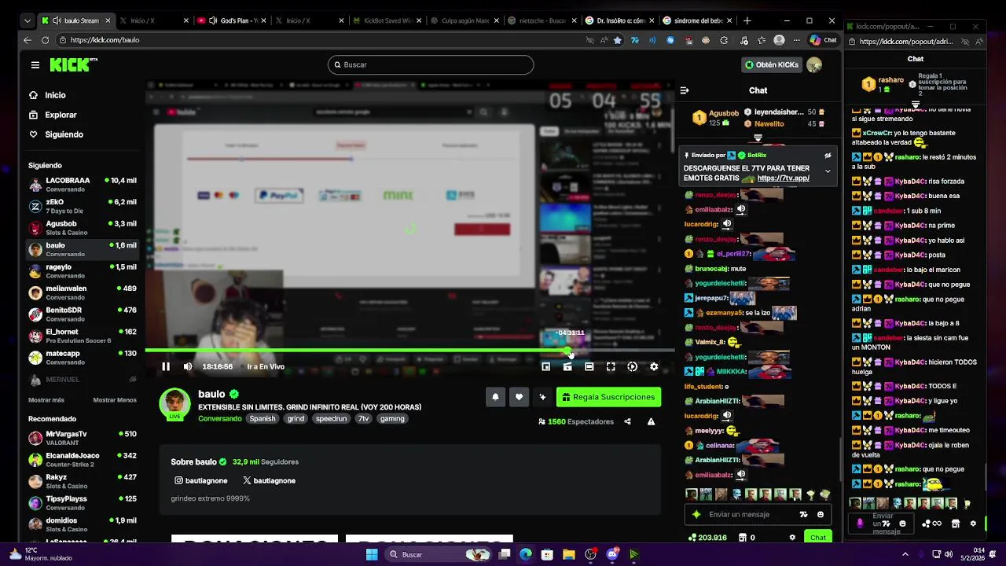
Task: Click Obtén KICKs button
Action: pos(772,64)
